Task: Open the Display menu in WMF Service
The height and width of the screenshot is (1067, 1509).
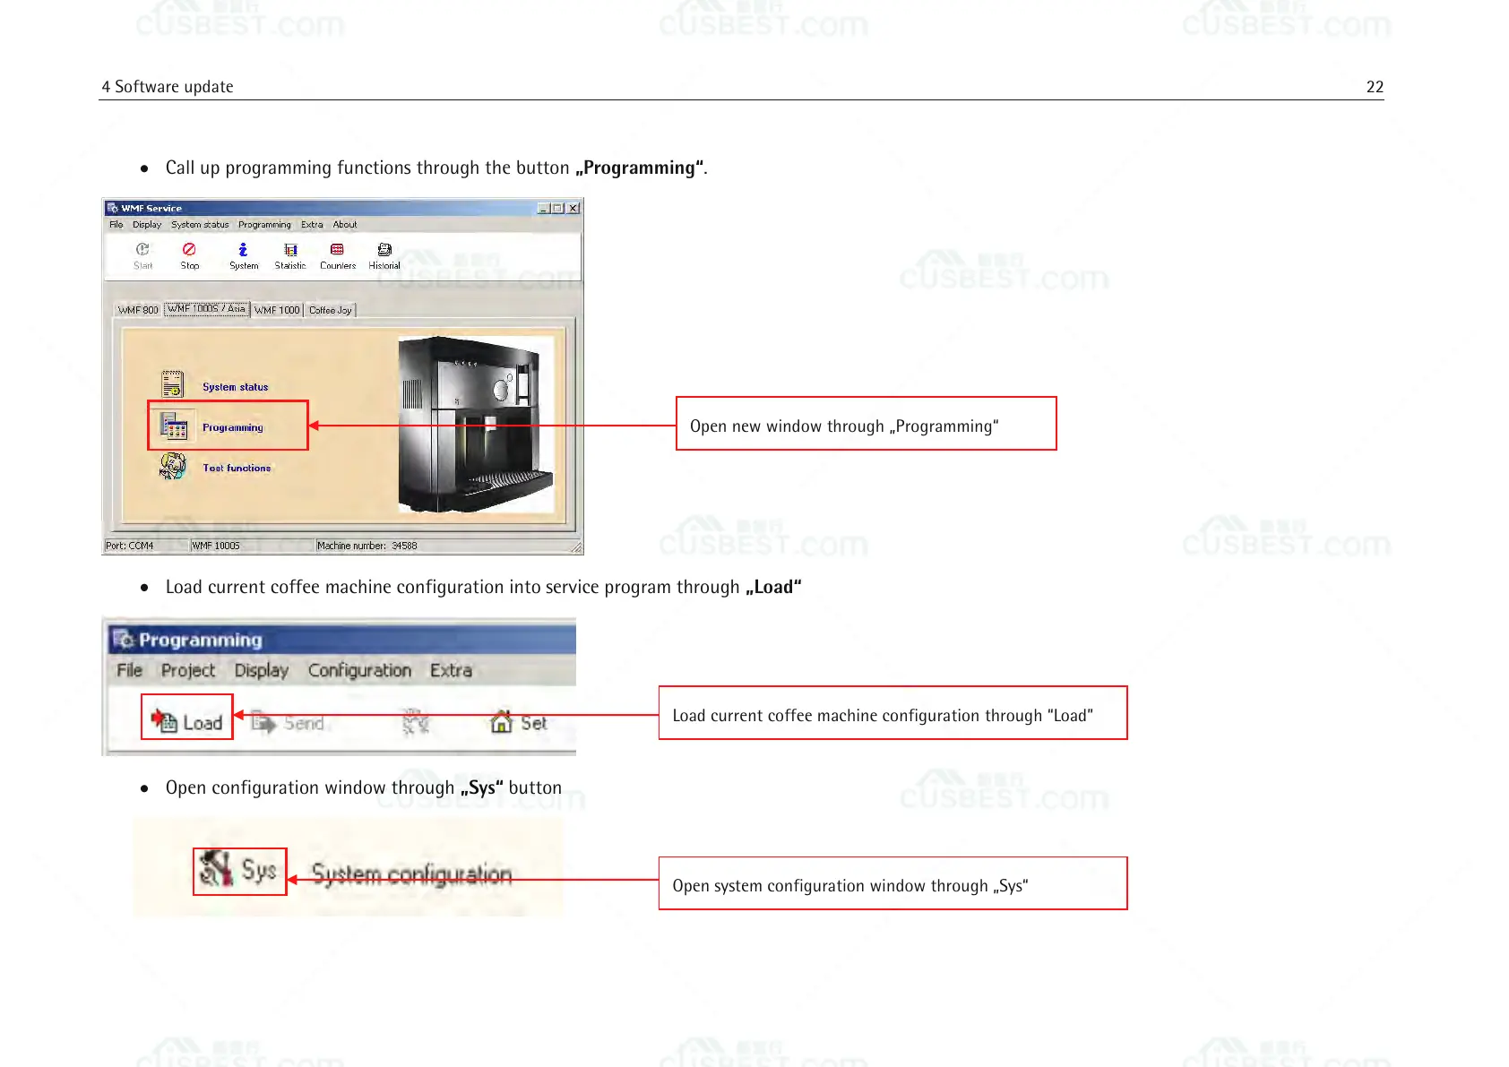Action: [x=147, y=225]
